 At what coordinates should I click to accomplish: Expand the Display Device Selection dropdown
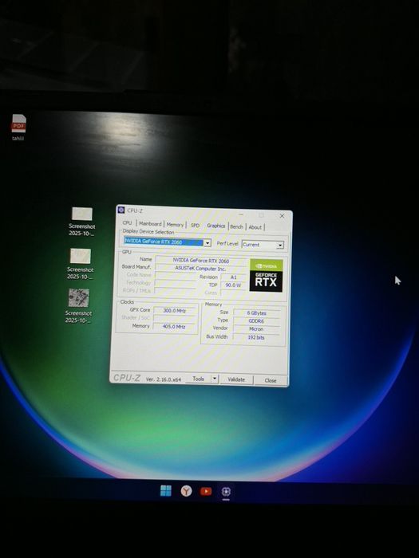208,242
